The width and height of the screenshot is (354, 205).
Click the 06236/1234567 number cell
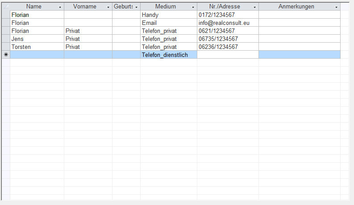click(228, 47)
